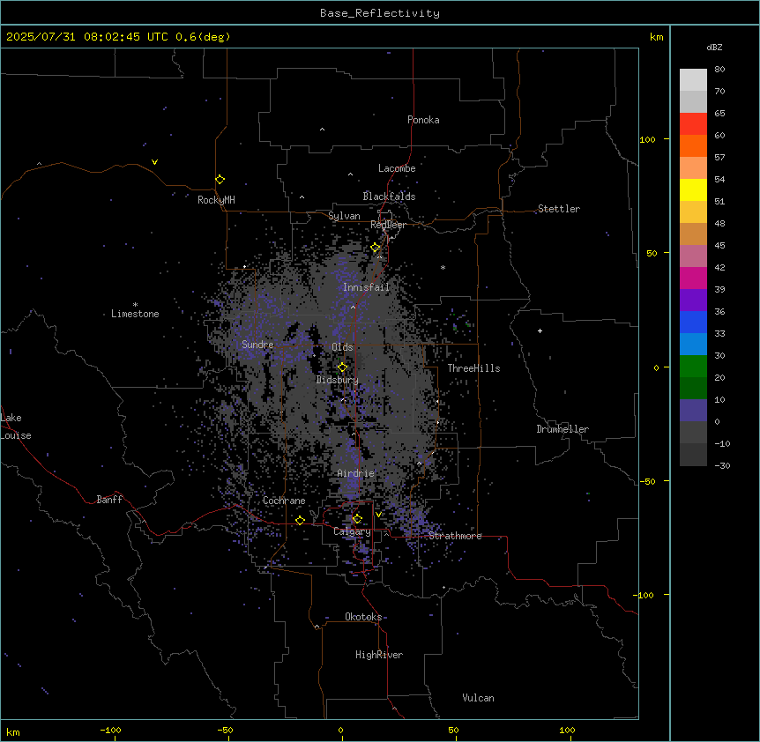Click the Drumheller city label
Screen dimensions: 760x742
(x=563, y=429)
